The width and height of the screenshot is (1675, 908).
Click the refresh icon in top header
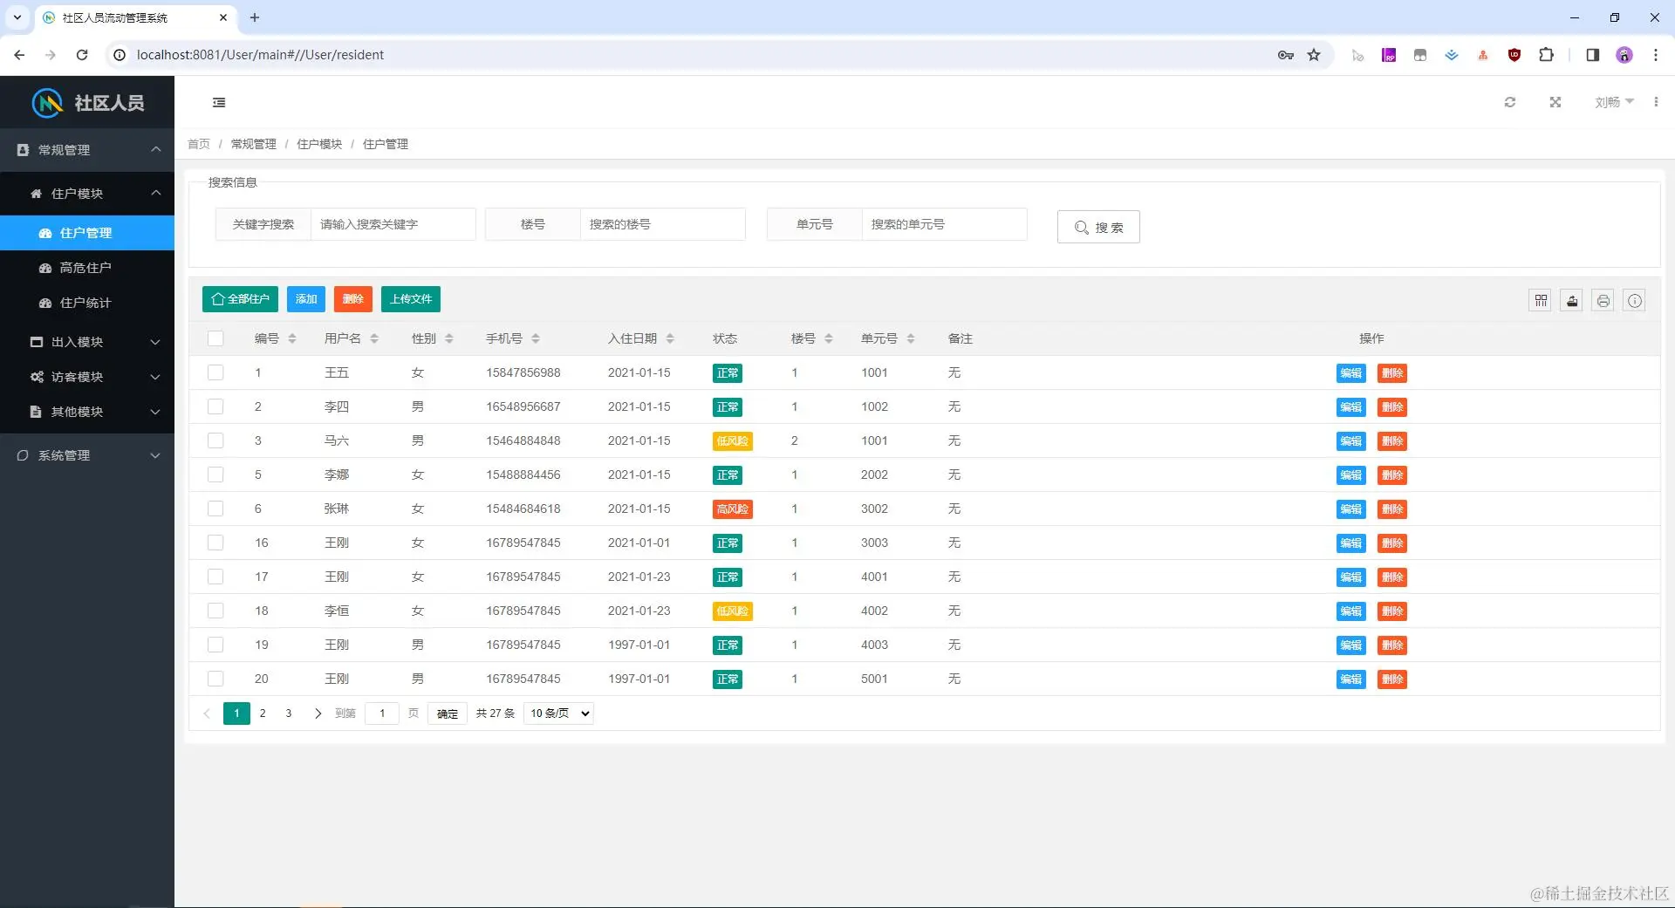(1510, 102)
